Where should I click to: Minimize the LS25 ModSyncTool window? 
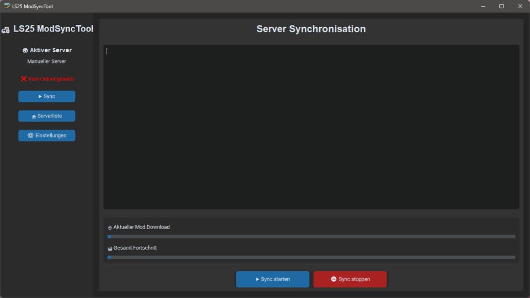483,6
